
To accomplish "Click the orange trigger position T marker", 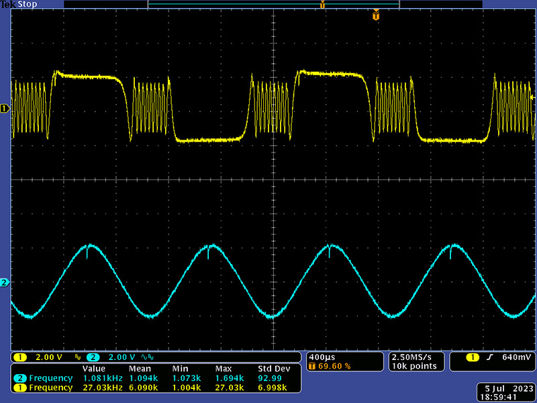I will (x=376, y=15).
